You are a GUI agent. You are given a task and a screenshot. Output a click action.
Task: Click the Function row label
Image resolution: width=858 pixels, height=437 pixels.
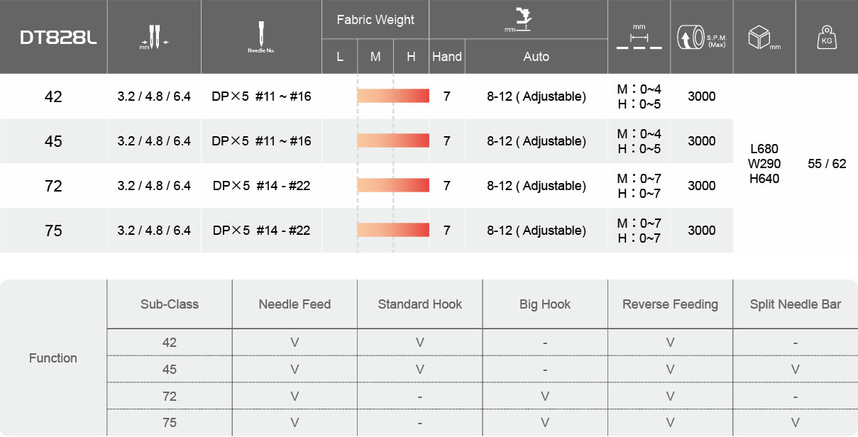coord(53,358)
